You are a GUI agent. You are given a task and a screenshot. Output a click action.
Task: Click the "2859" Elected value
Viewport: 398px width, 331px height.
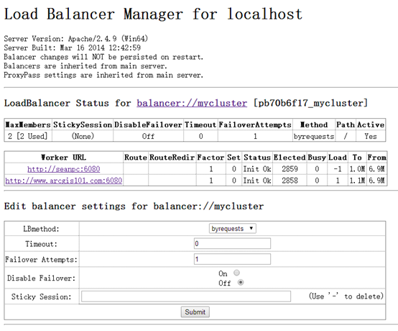[x=290, y=169]
